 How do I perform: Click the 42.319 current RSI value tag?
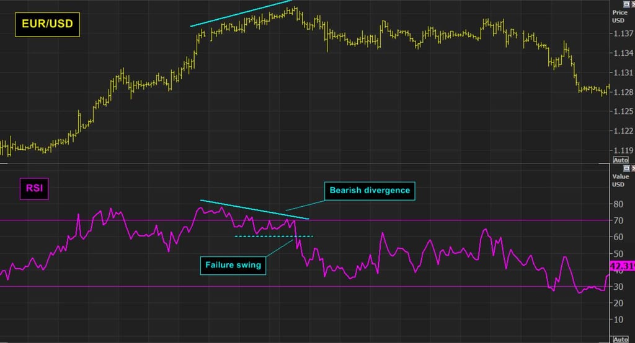[623, 266]
